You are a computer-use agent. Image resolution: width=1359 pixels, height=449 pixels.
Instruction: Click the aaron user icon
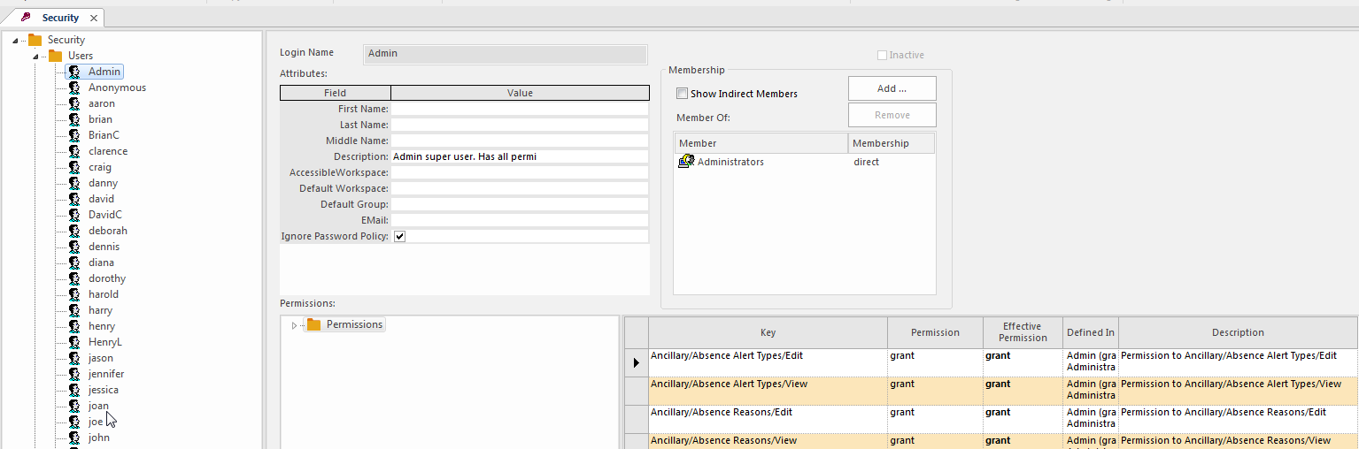74,103
